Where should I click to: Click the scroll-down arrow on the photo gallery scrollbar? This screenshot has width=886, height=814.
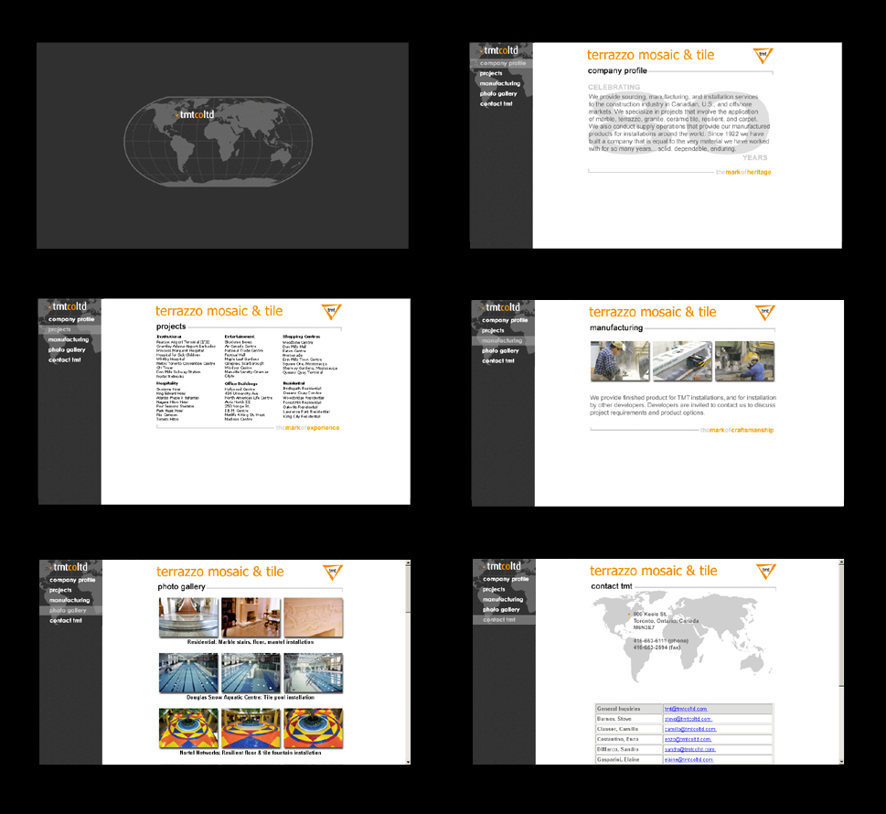[x=408, y=761]
